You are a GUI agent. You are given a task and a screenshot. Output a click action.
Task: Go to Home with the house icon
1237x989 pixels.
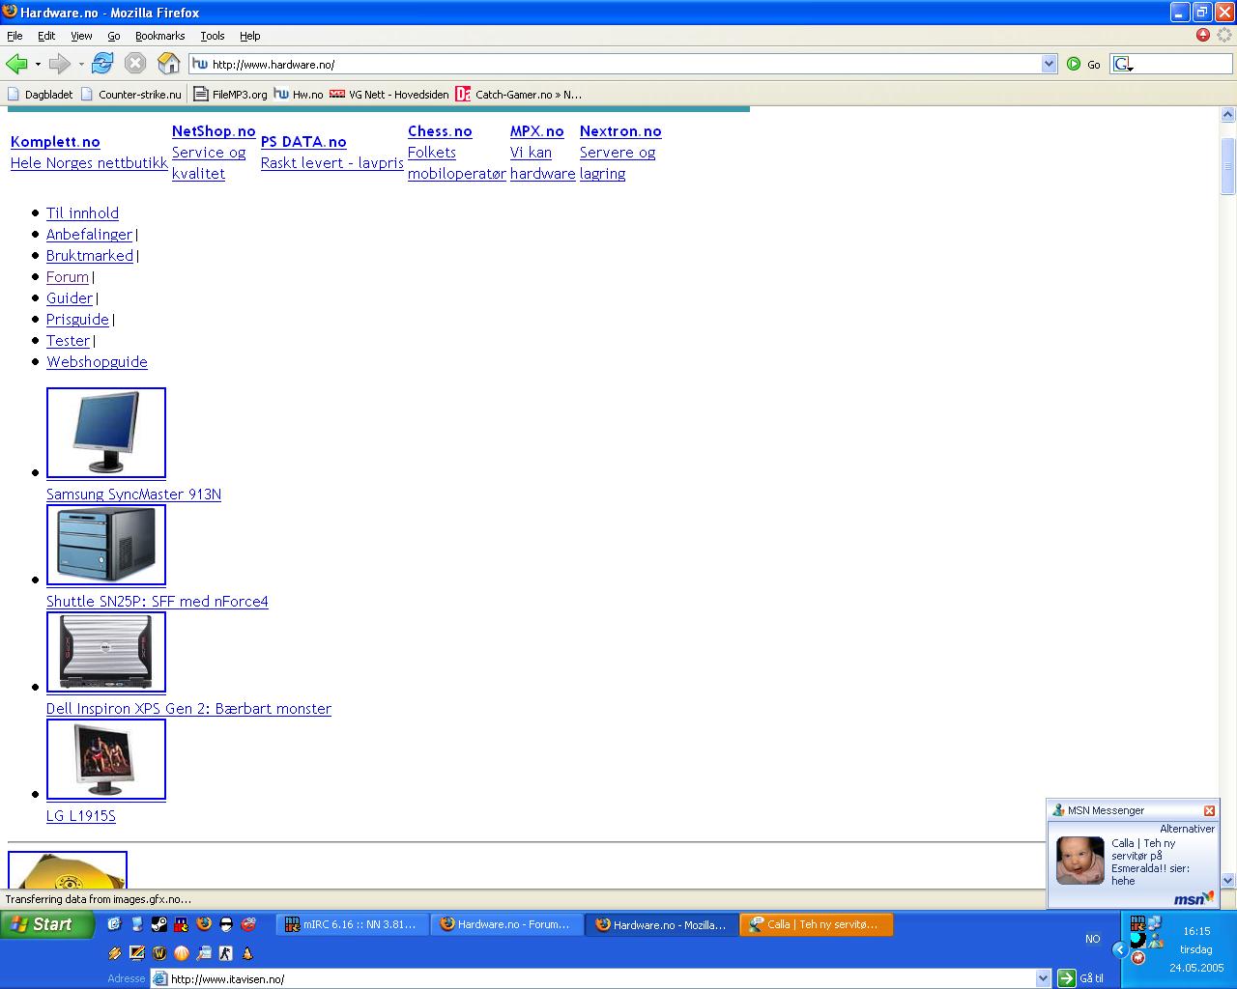tap(168, 64)
